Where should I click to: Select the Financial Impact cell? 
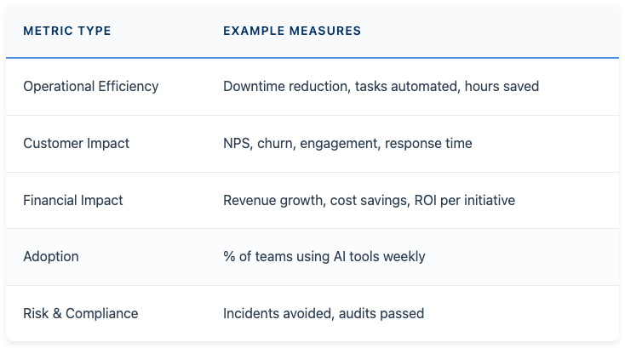point(73,200)
